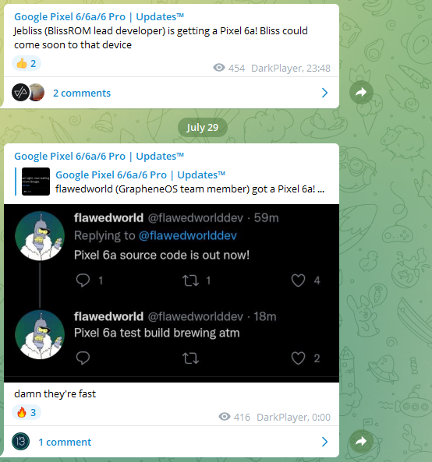432x462 pixels.
Task: Toggle the fire reaction with count 3
Action: pos(27,412)
